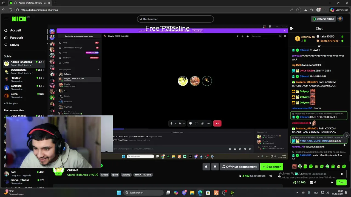Screen dimensions: 351x197
Task: Click the gtarp tag
Action: coord(115,175)
